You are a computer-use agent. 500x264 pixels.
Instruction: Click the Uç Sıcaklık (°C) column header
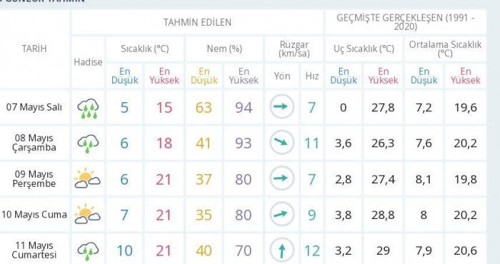click(x=364, y=49)
